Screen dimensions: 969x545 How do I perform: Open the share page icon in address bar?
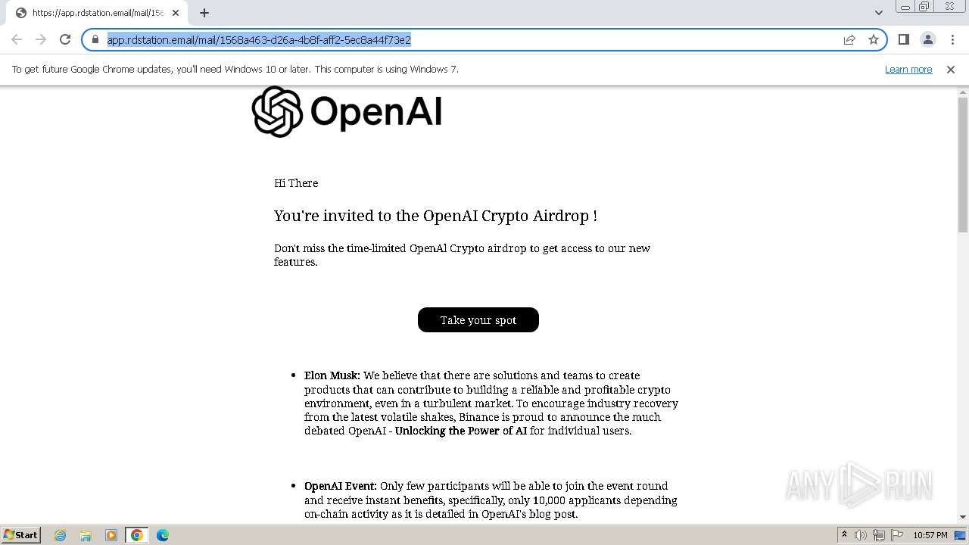pos(849,39)
